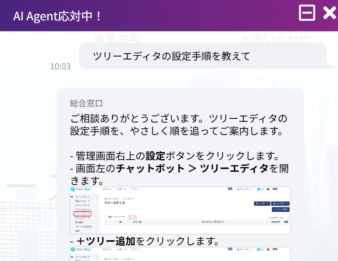The image size is (338, 261).
Task: Select チャット tab in first embedded screenshot
Action: [107, 189]
